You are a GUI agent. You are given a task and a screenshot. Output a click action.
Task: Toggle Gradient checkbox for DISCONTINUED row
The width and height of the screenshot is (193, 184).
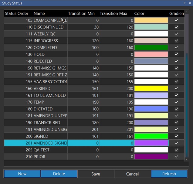(176, 27)
